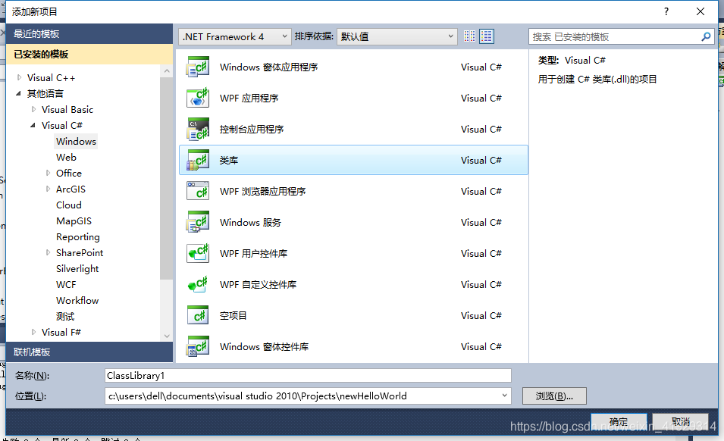Expand the SharePoint tree node
The width and height of the screenshot is (724, 441).
click(x=48, y=252)
